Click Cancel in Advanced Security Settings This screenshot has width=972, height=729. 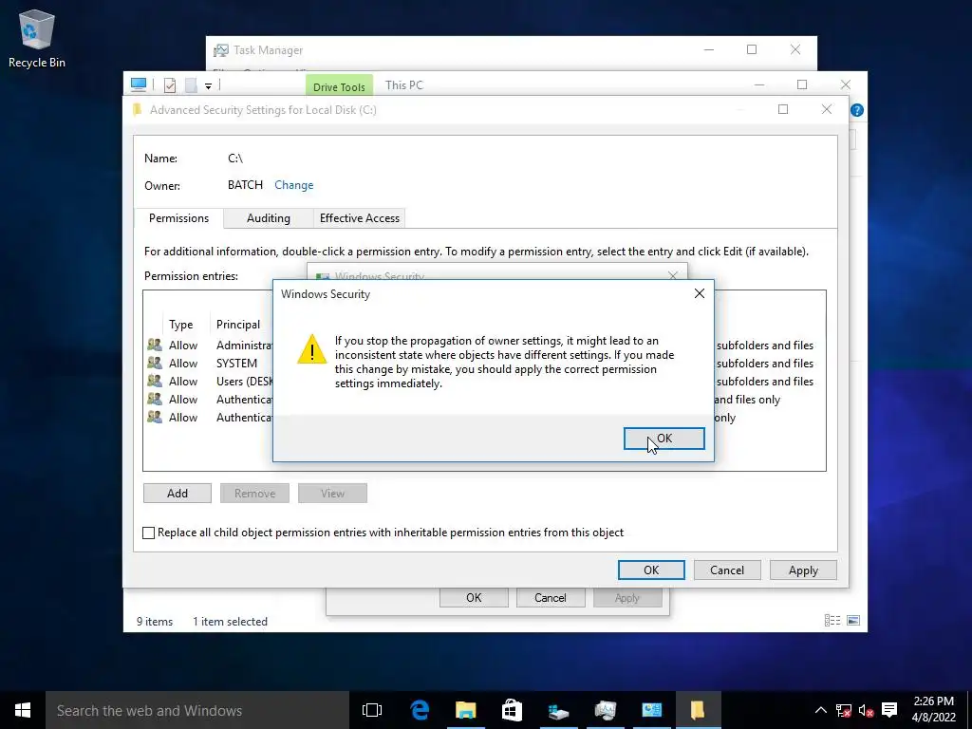coord(727,570)
